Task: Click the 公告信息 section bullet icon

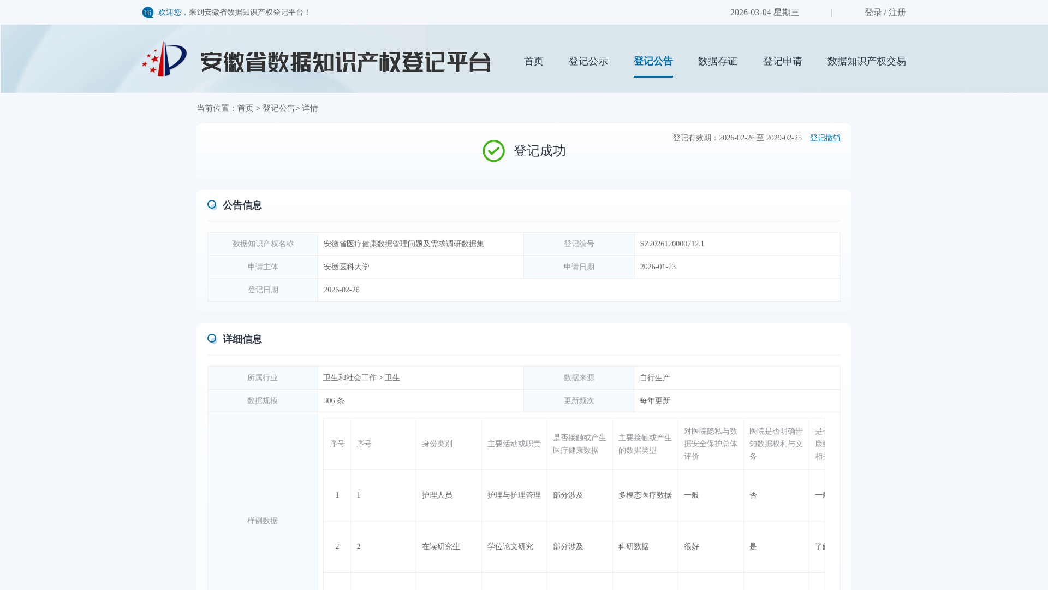Action: pyautogui.click(x=212, y=205)
